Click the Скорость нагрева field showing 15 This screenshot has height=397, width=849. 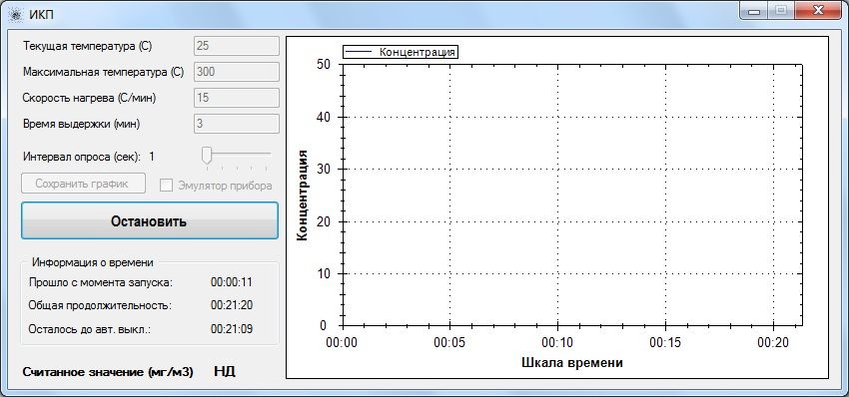click(x=237, y=98)
